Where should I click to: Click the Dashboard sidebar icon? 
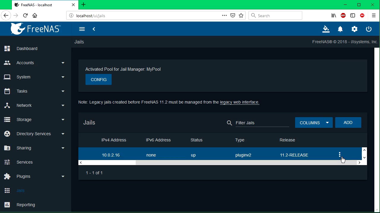pyautogui.click(x=7, y=49)
